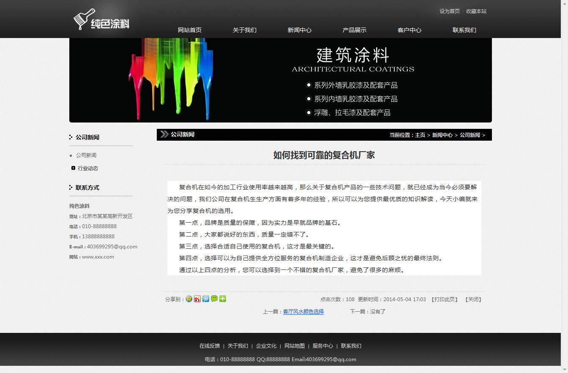The height and width of the screenshot is (373, 568).
Task: Open 网站首页 navigation menu item
Action: click(190, 30)
